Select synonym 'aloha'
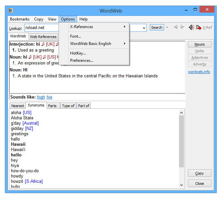Screen dimensions: 223x202 click(16, 113)
